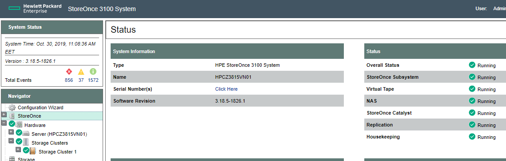Select Hardware in Navigator tree
This screenshot has height=161, width=506.
click(35, 125)
